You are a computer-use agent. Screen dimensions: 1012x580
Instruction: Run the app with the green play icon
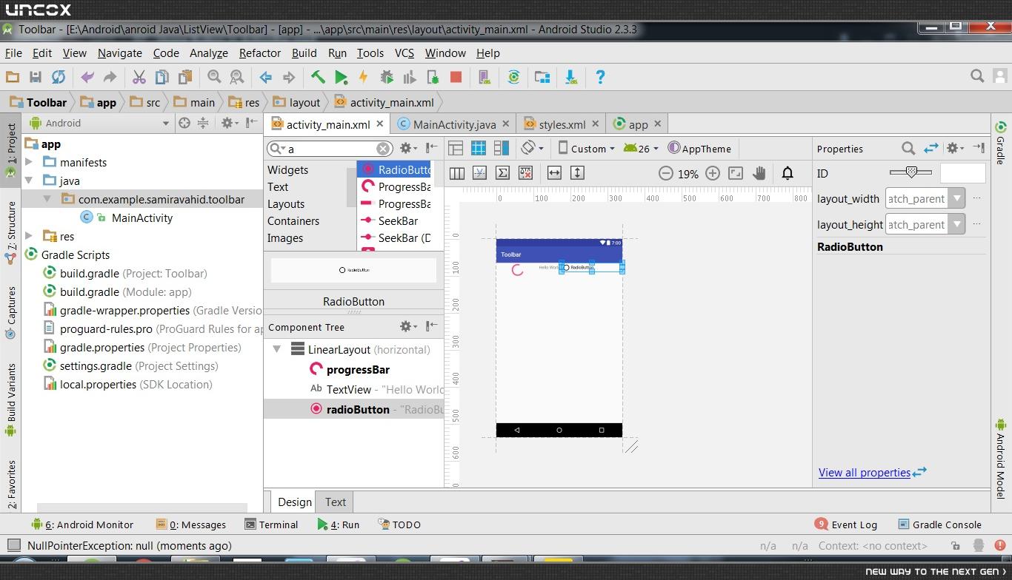pos(341,77)
